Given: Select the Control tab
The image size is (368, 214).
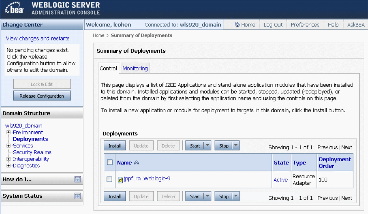Looking at the screenshot, I should 108,68.
